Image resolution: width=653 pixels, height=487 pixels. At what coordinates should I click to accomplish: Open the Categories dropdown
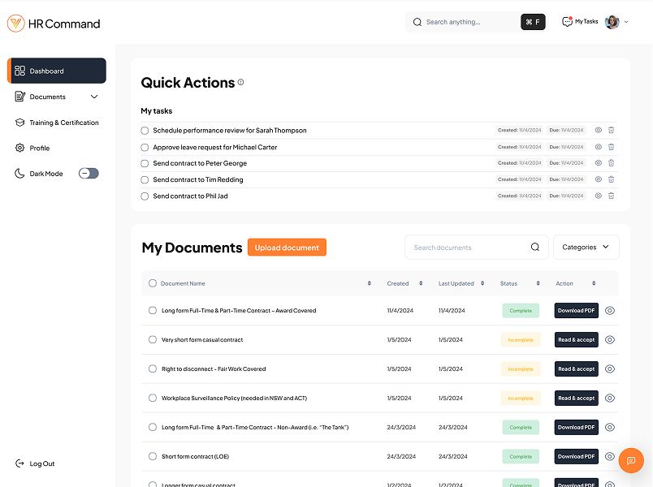pos(586,248)
